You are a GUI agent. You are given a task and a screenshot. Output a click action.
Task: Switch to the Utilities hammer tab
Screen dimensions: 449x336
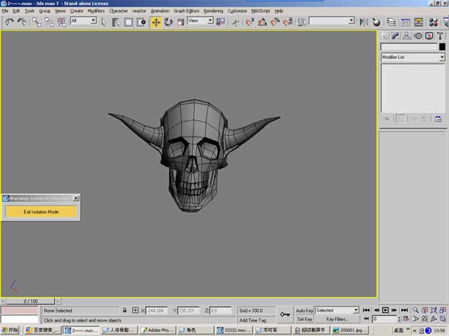pyautogui.click(x=440, y=36)
